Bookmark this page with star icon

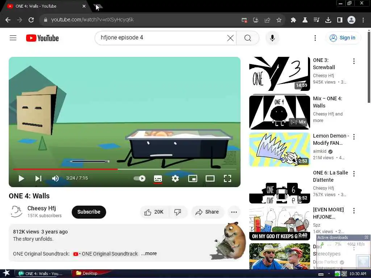click(x=279, y=20)
